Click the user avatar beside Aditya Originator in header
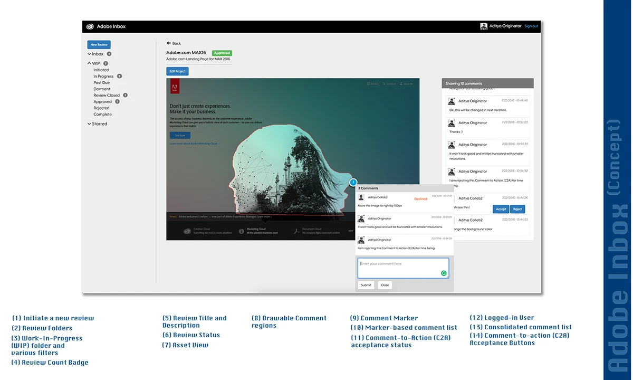 click(484, 26)
